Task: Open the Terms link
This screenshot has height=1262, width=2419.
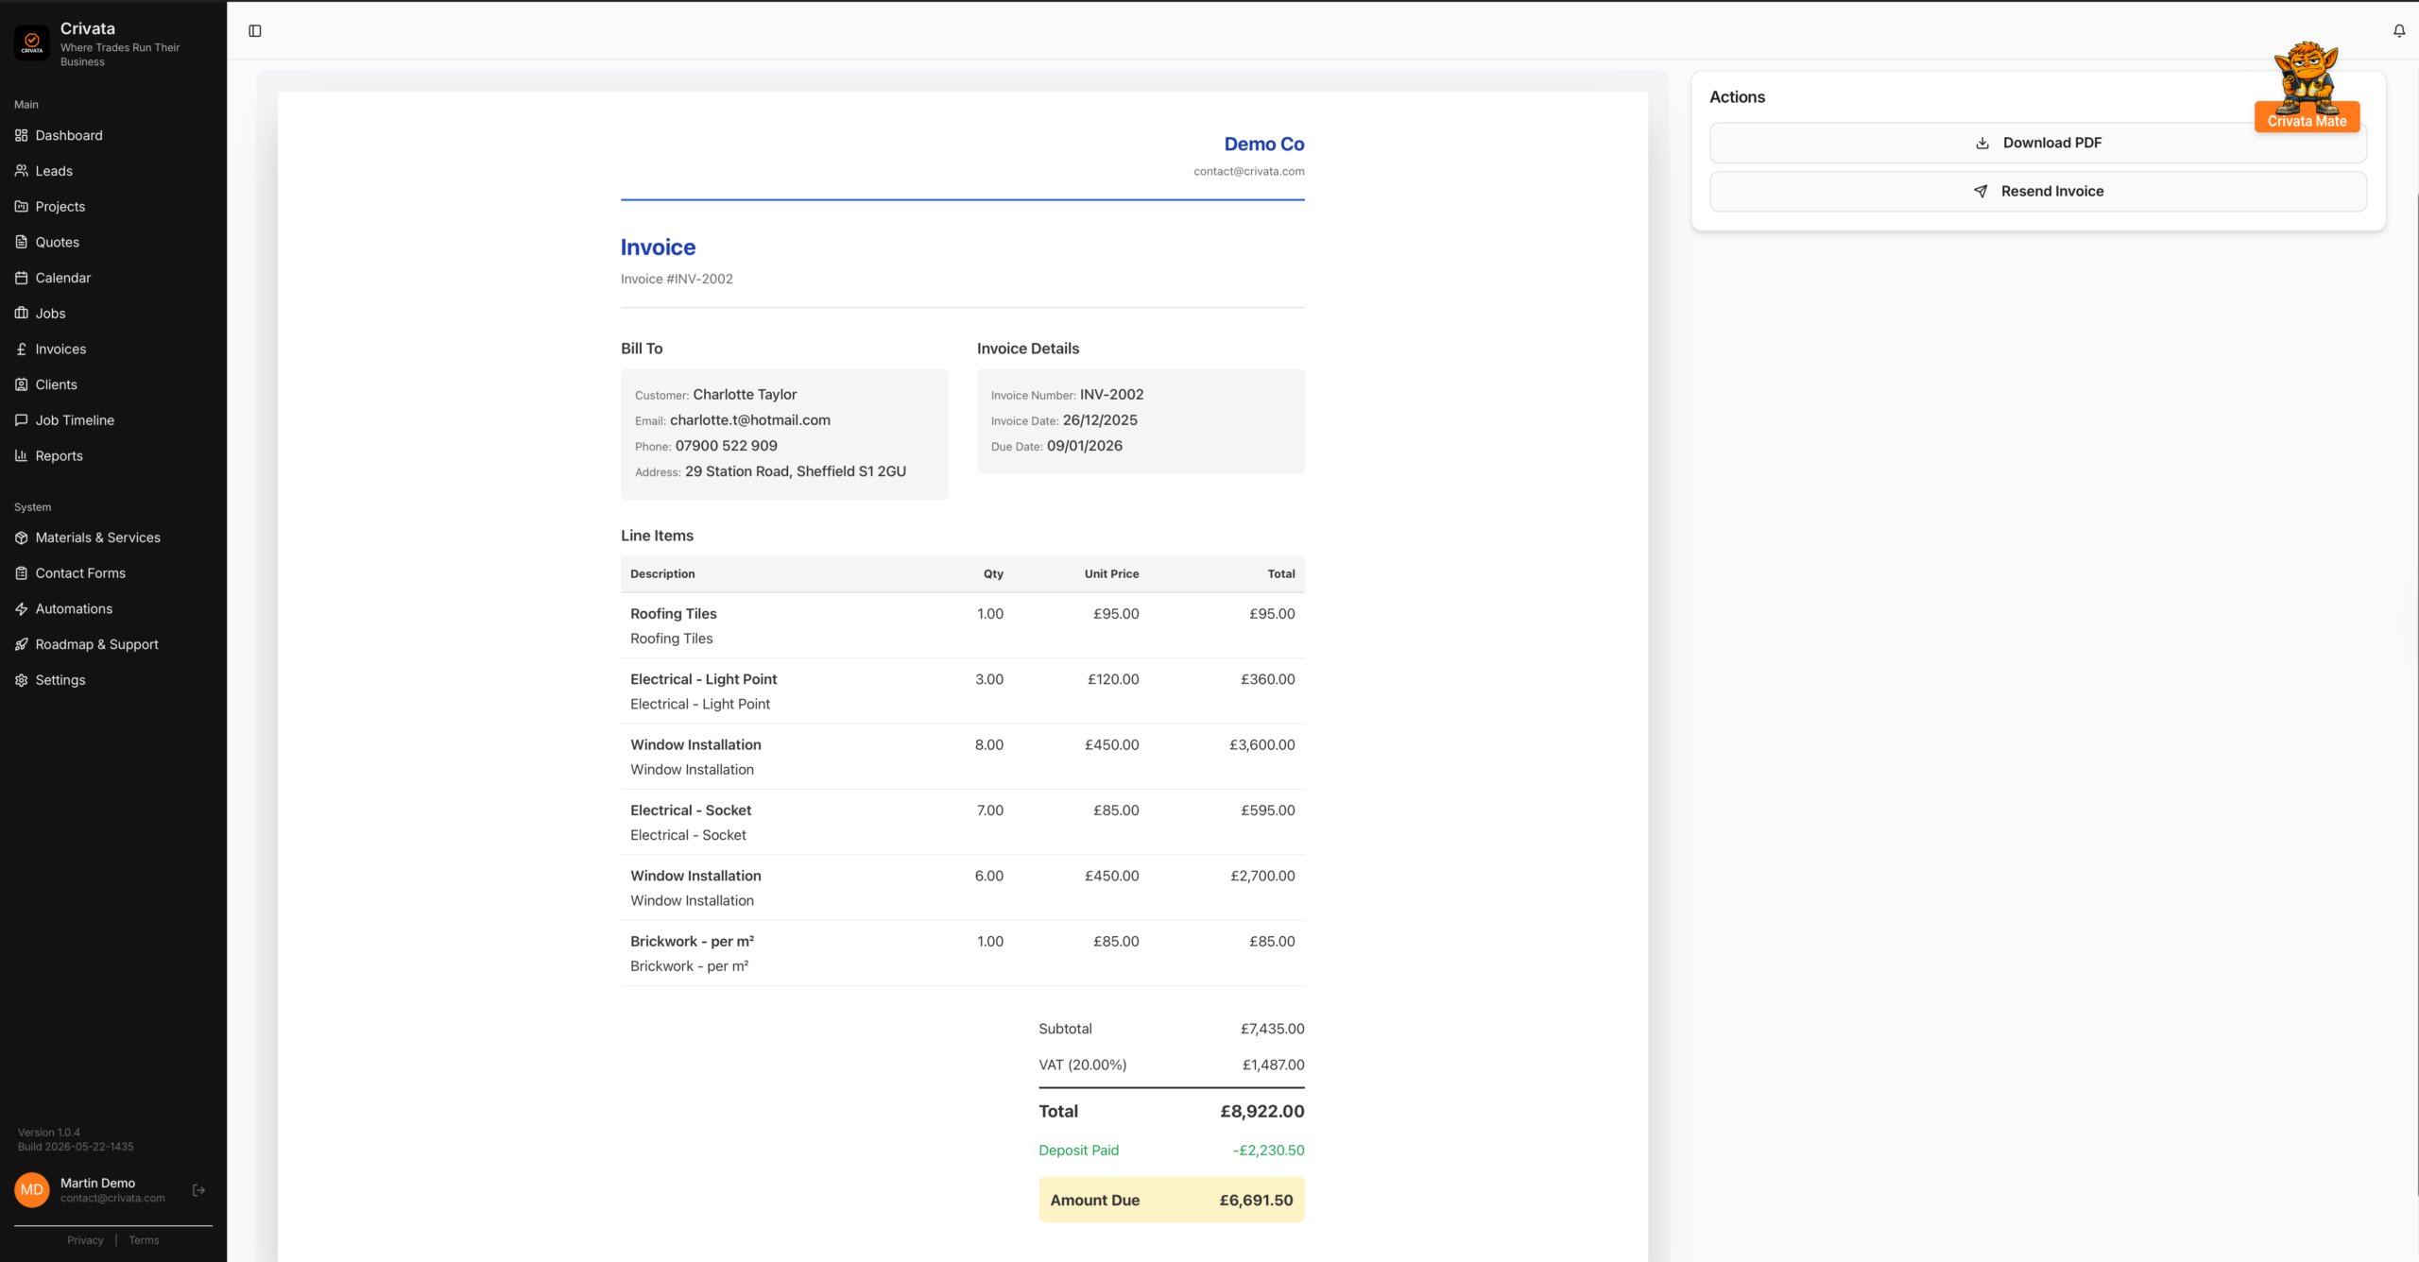Action: click(144, 1240)
